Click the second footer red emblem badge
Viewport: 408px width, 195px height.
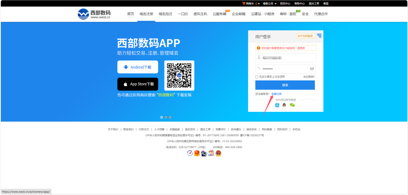pyautogui.click(x=197, y=153)
